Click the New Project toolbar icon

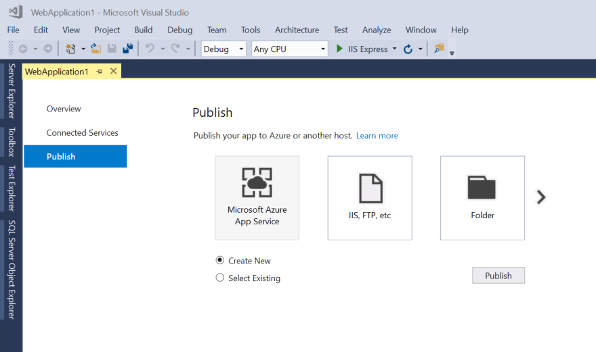coord(70,49)
